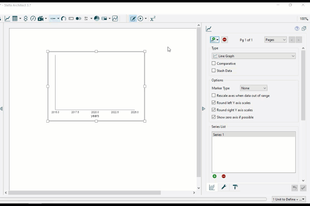
Task: Click the years axis label on graph
Action: [x=95, y=116]
